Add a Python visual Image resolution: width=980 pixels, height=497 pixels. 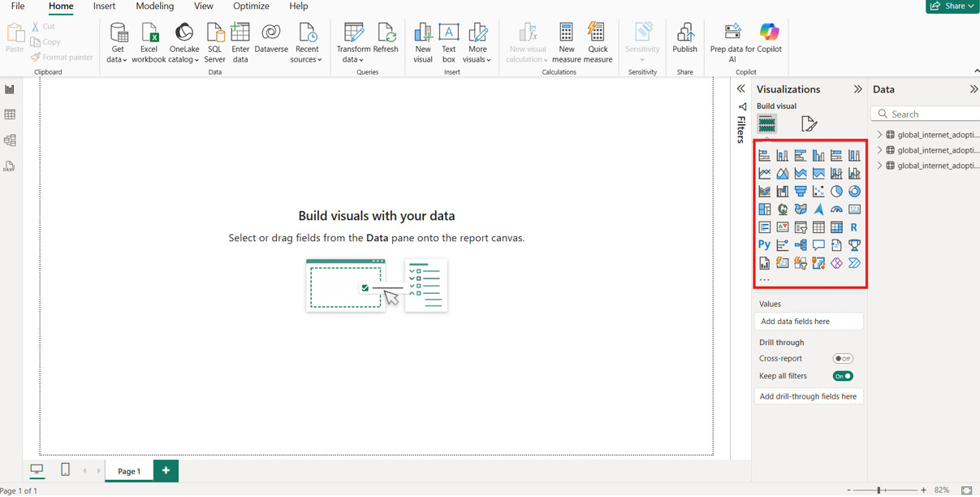[764, 244]
